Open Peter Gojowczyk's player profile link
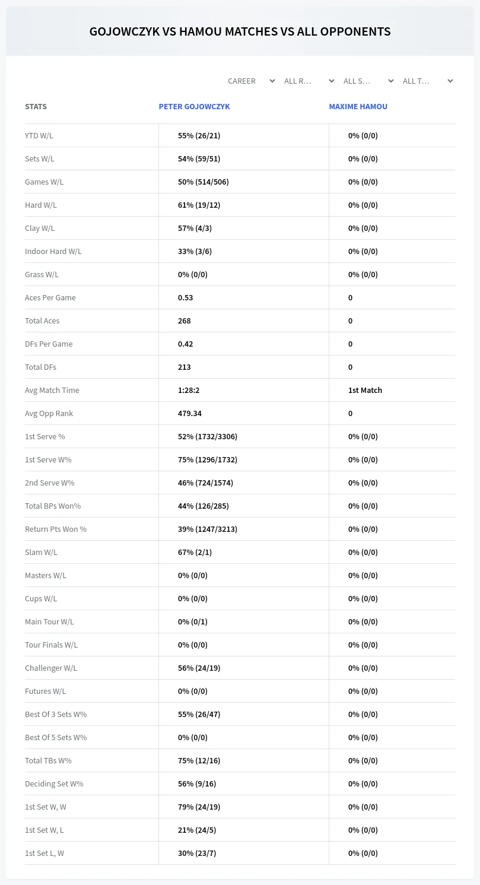The height and width of the screenshot is (885, 480). [x=194, y=107]
